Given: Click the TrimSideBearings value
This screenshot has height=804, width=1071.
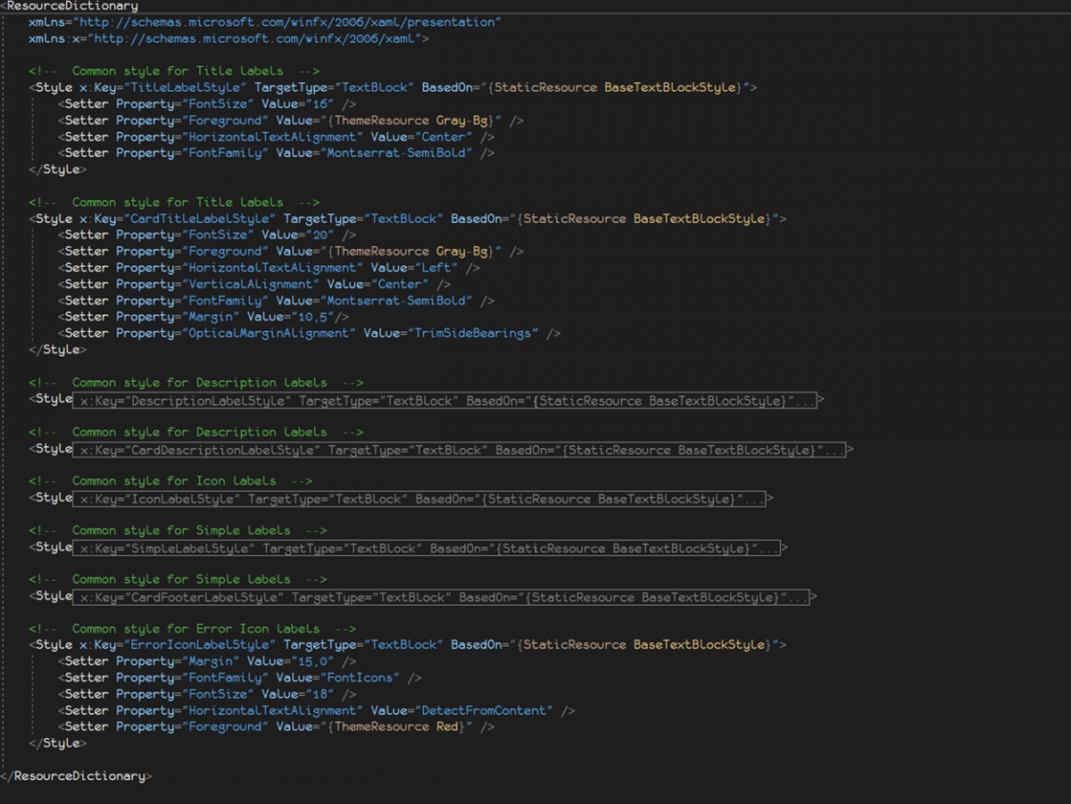Looking at the screenshot, I should [476, 333].
